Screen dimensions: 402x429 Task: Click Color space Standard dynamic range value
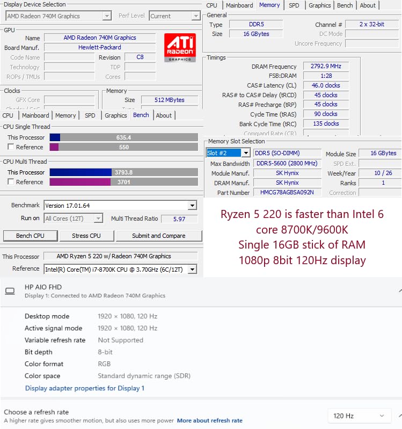144,376
